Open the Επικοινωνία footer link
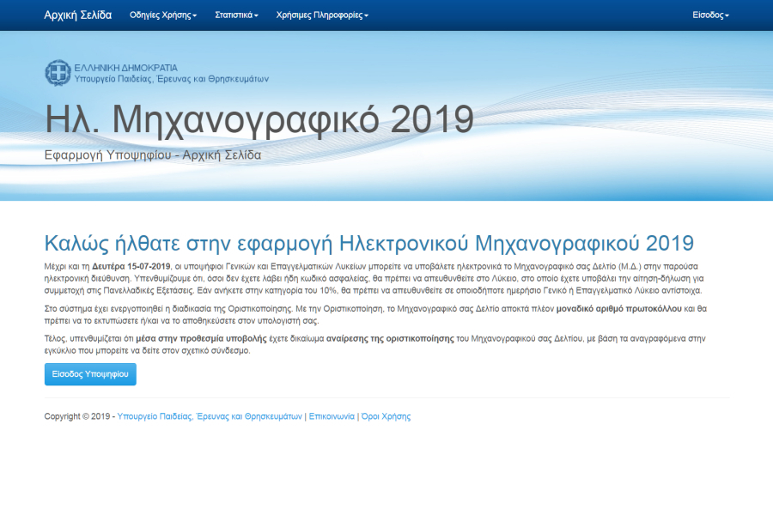This screenshot has height=515, width=773. pos(332,416)
